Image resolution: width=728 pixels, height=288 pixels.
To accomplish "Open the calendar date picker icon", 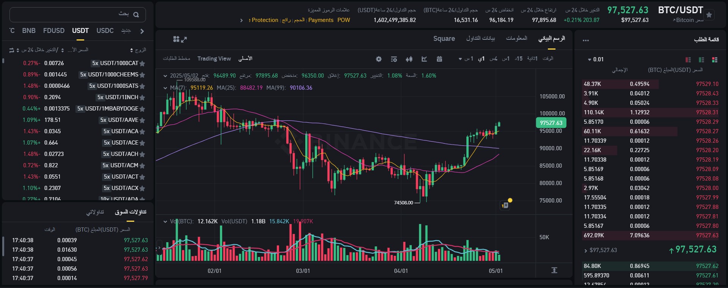I will (x=439, y=59).
